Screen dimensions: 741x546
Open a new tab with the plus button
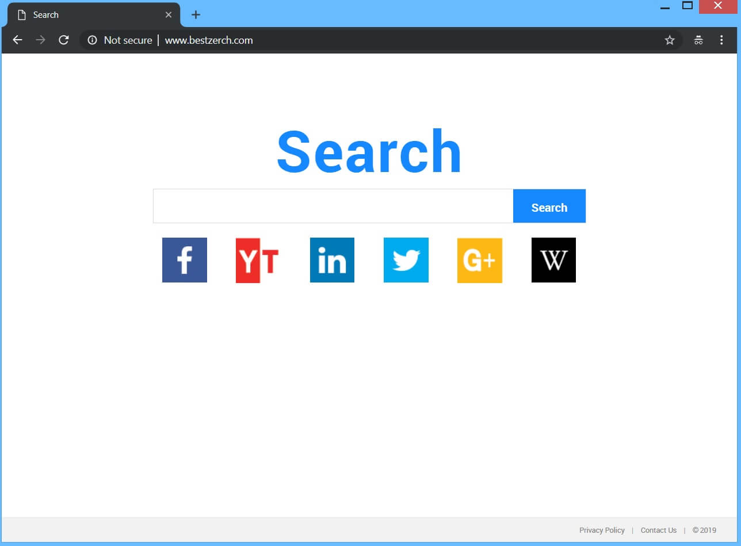[196, 15]
